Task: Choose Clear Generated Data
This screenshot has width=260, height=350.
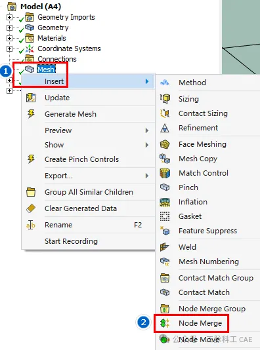Action: (x=88, y=208)
